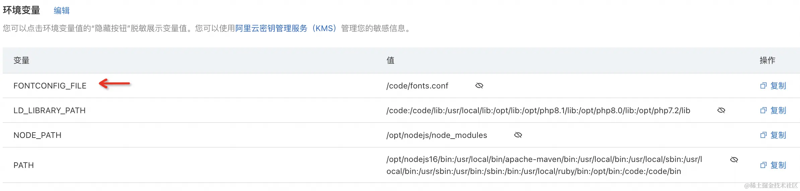Click the 复制 text link for NODE_PATH

pyautogui.click(x=778, y=135)
